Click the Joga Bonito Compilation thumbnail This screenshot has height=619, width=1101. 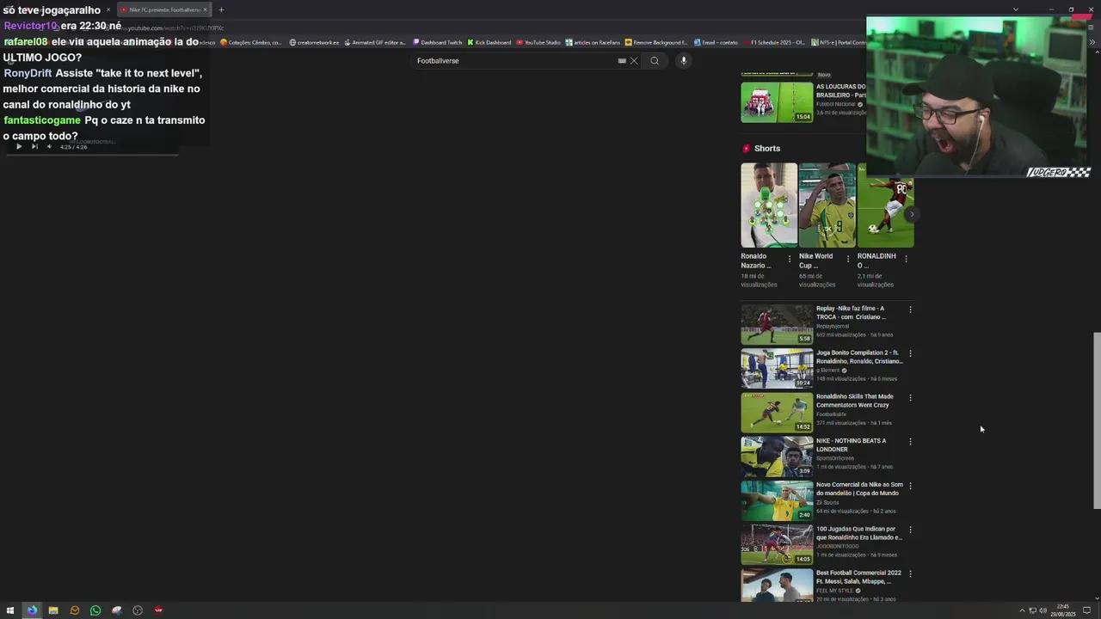[777, 368]
